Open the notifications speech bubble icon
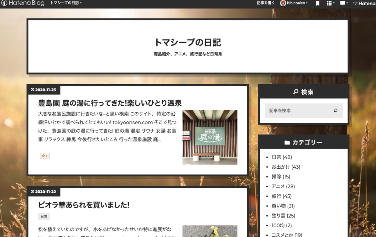 click(344, 3)
